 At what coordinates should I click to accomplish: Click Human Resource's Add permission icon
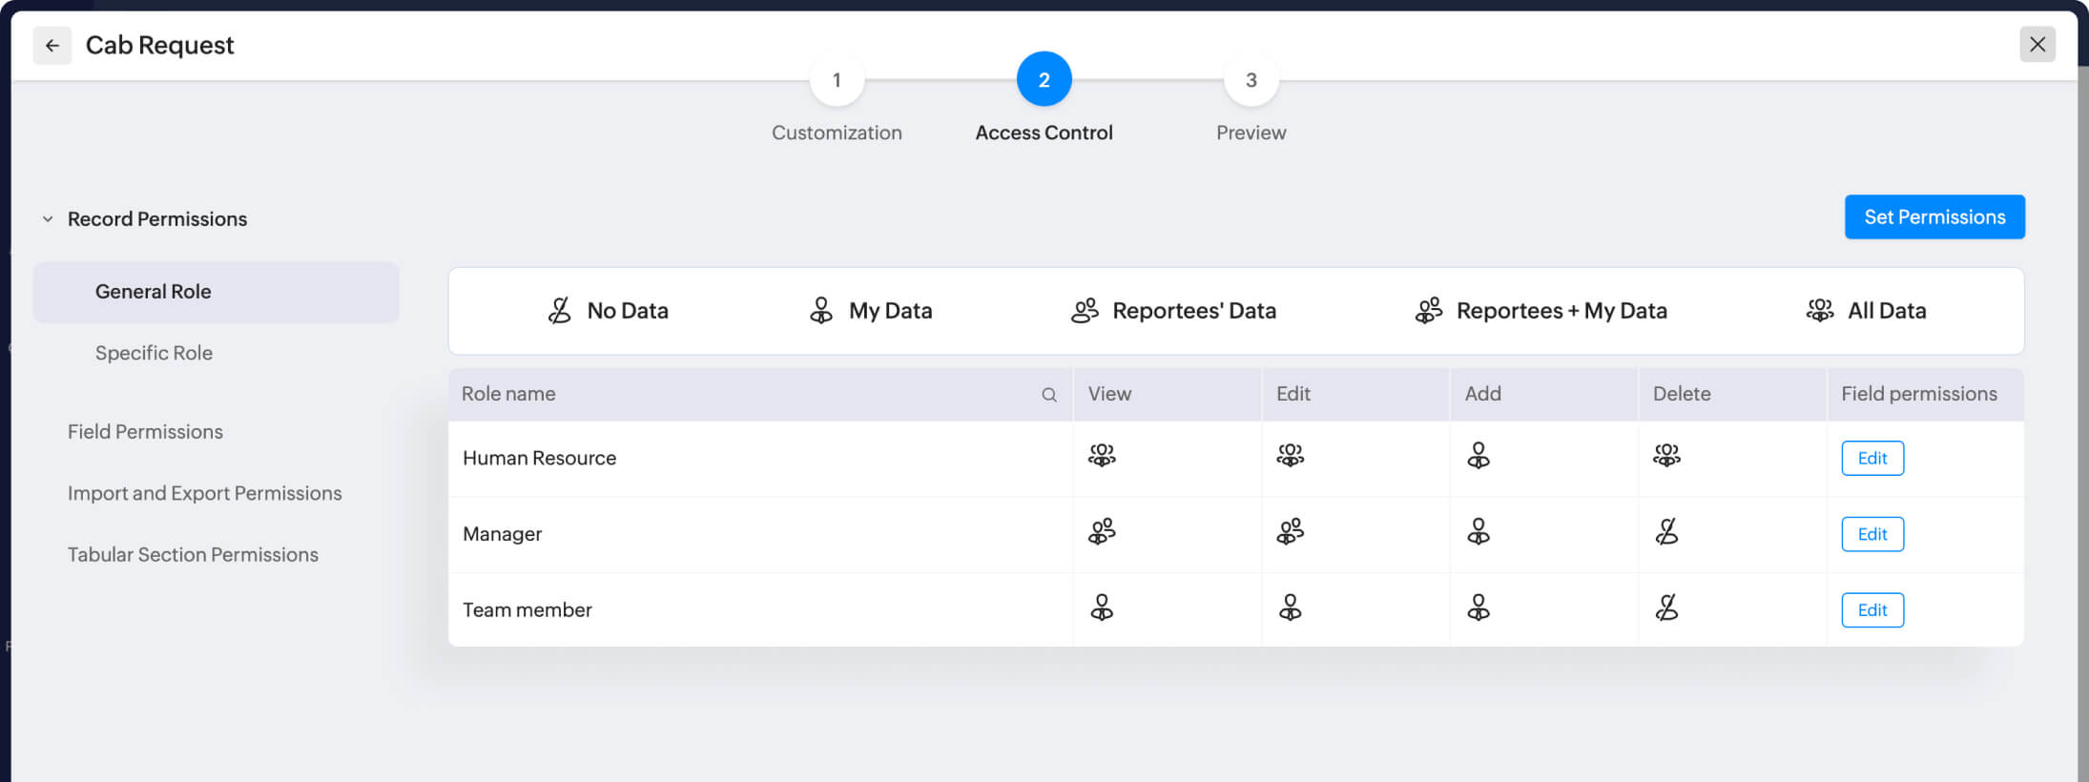[x=1478, y=456]
